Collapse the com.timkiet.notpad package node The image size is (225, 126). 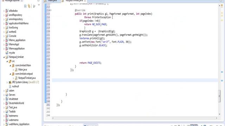coord(10,74)
